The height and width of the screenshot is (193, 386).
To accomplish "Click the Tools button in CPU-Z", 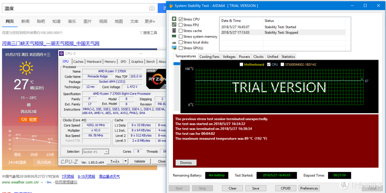I will click(x=115, y=161).
